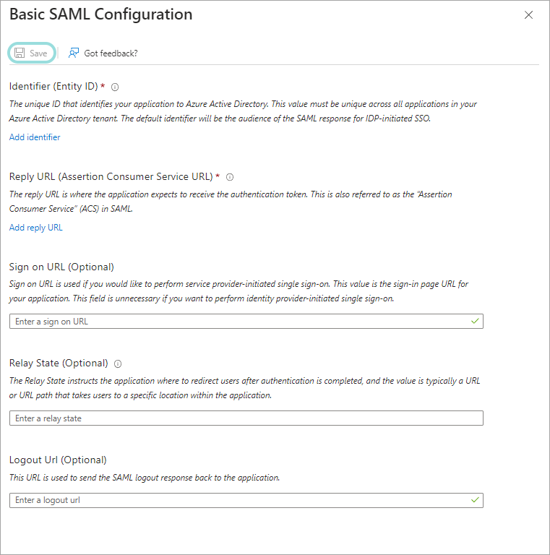Close the Basic SAML Configuration pane
Image resolution: width=550 pixels, height=555 pixels.
coord(528,15)
